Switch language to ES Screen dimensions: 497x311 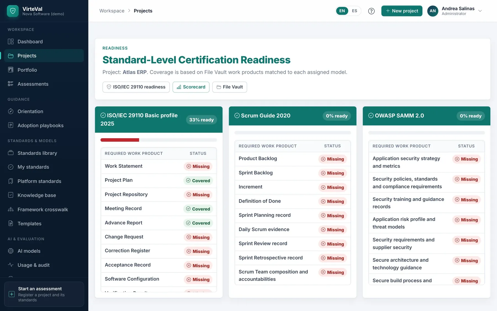tap(355, 11)
